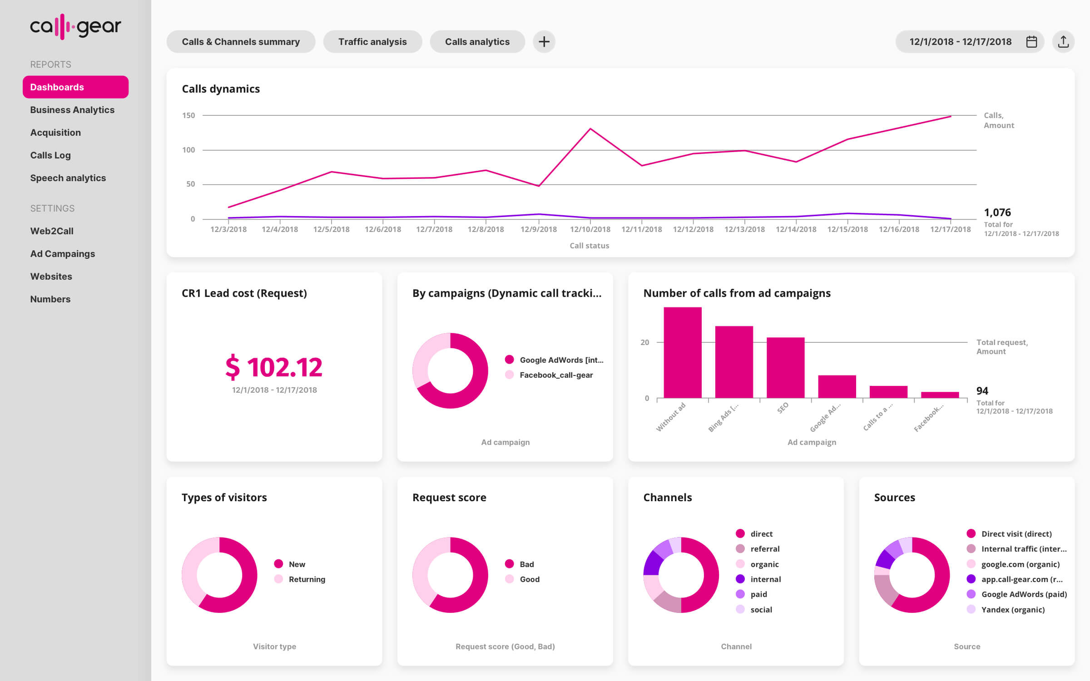The width and height of the screenshot is (1090, 681).
Task: Open the calendar icon next to date range
Action: 1031,41
